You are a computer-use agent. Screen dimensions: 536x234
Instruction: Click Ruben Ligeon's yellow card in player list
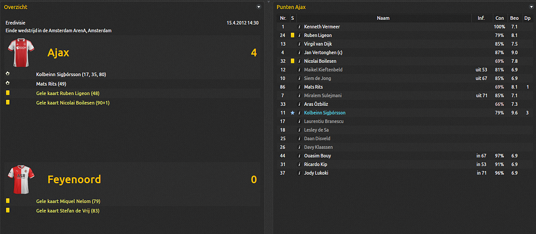[293, 35]
